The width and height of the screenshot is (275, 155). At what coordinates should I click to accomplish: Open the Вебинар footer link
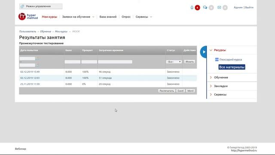(21, 149)
